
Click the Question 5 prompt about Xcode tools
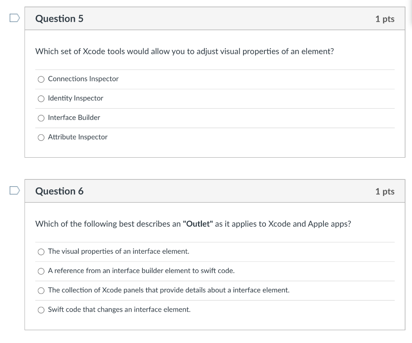tap(184, 51)
